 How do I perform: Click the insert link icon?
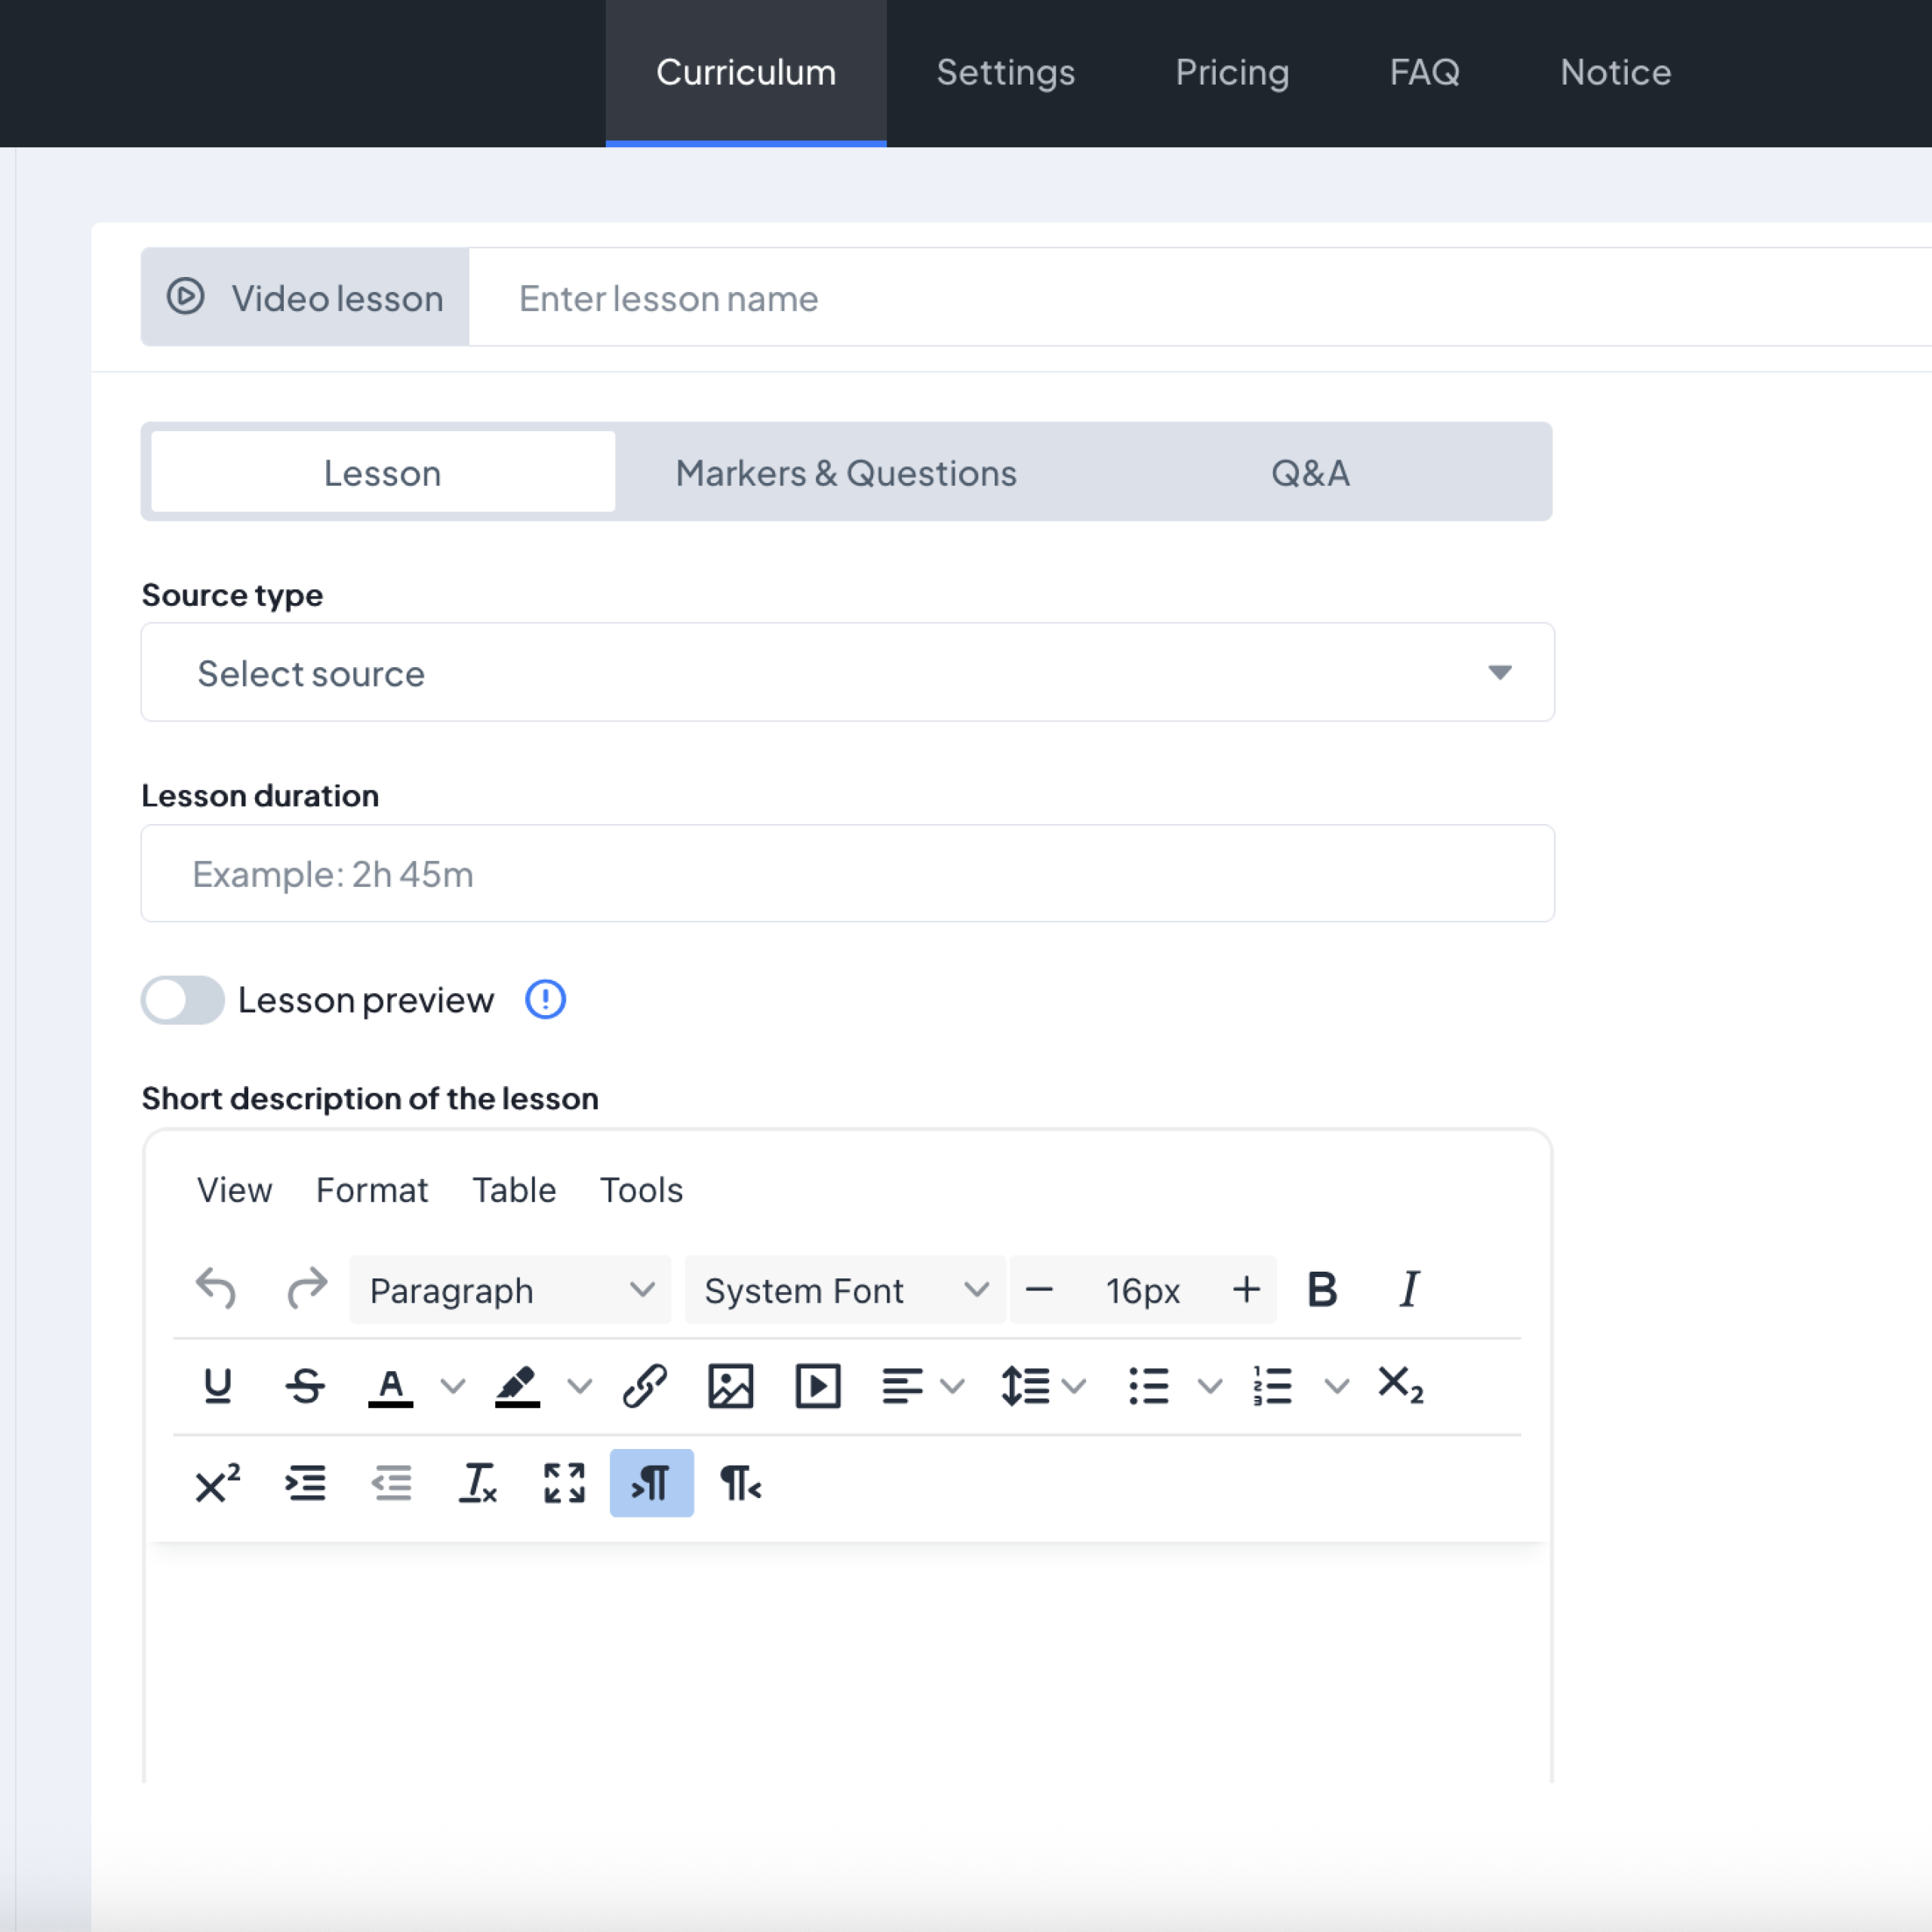pos(644,1386)
